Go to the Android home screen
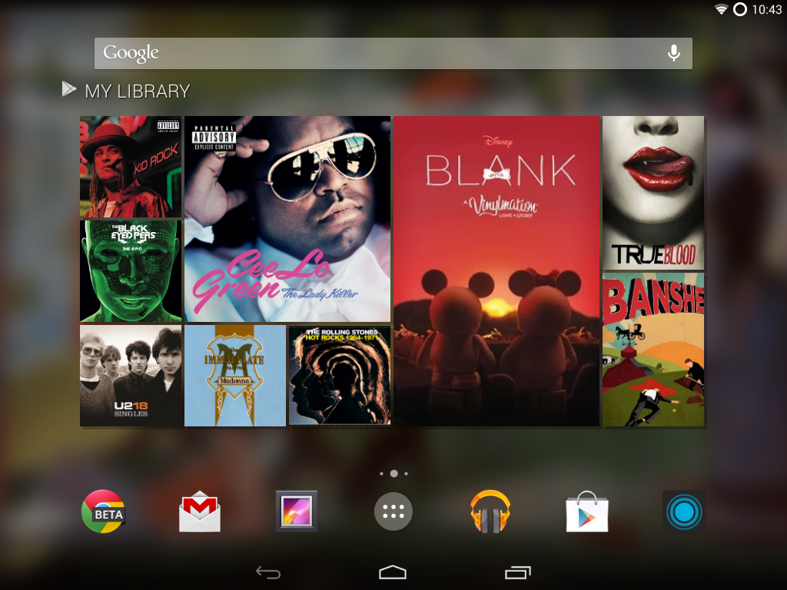 click(393, 572)
